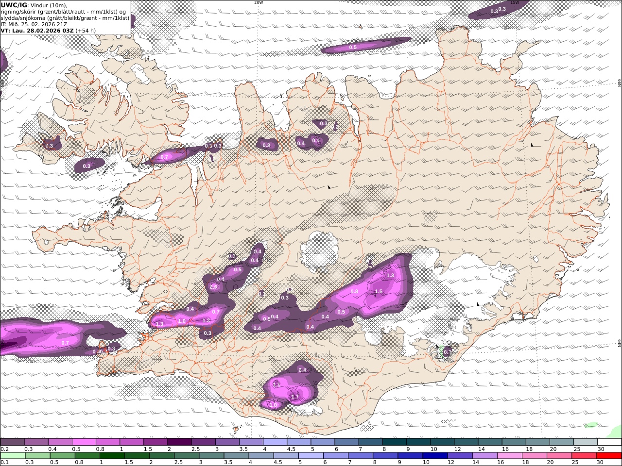Click the bottom legend swatch between 3 and 3.5
Image resolution: width=622 pixels, height=466 pixels.
point(212,455)
